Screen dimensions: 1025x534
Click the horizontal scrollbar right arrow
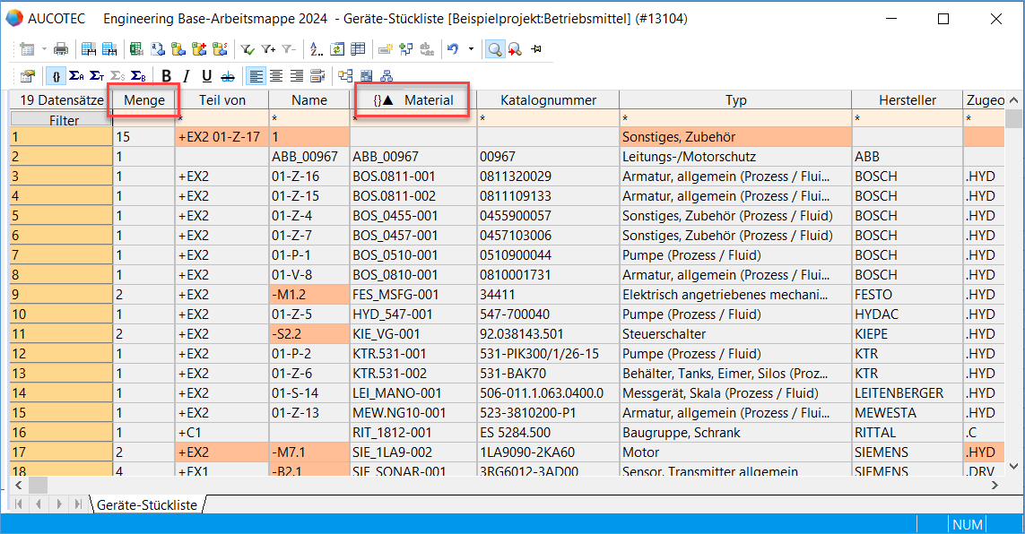[993, 485]
